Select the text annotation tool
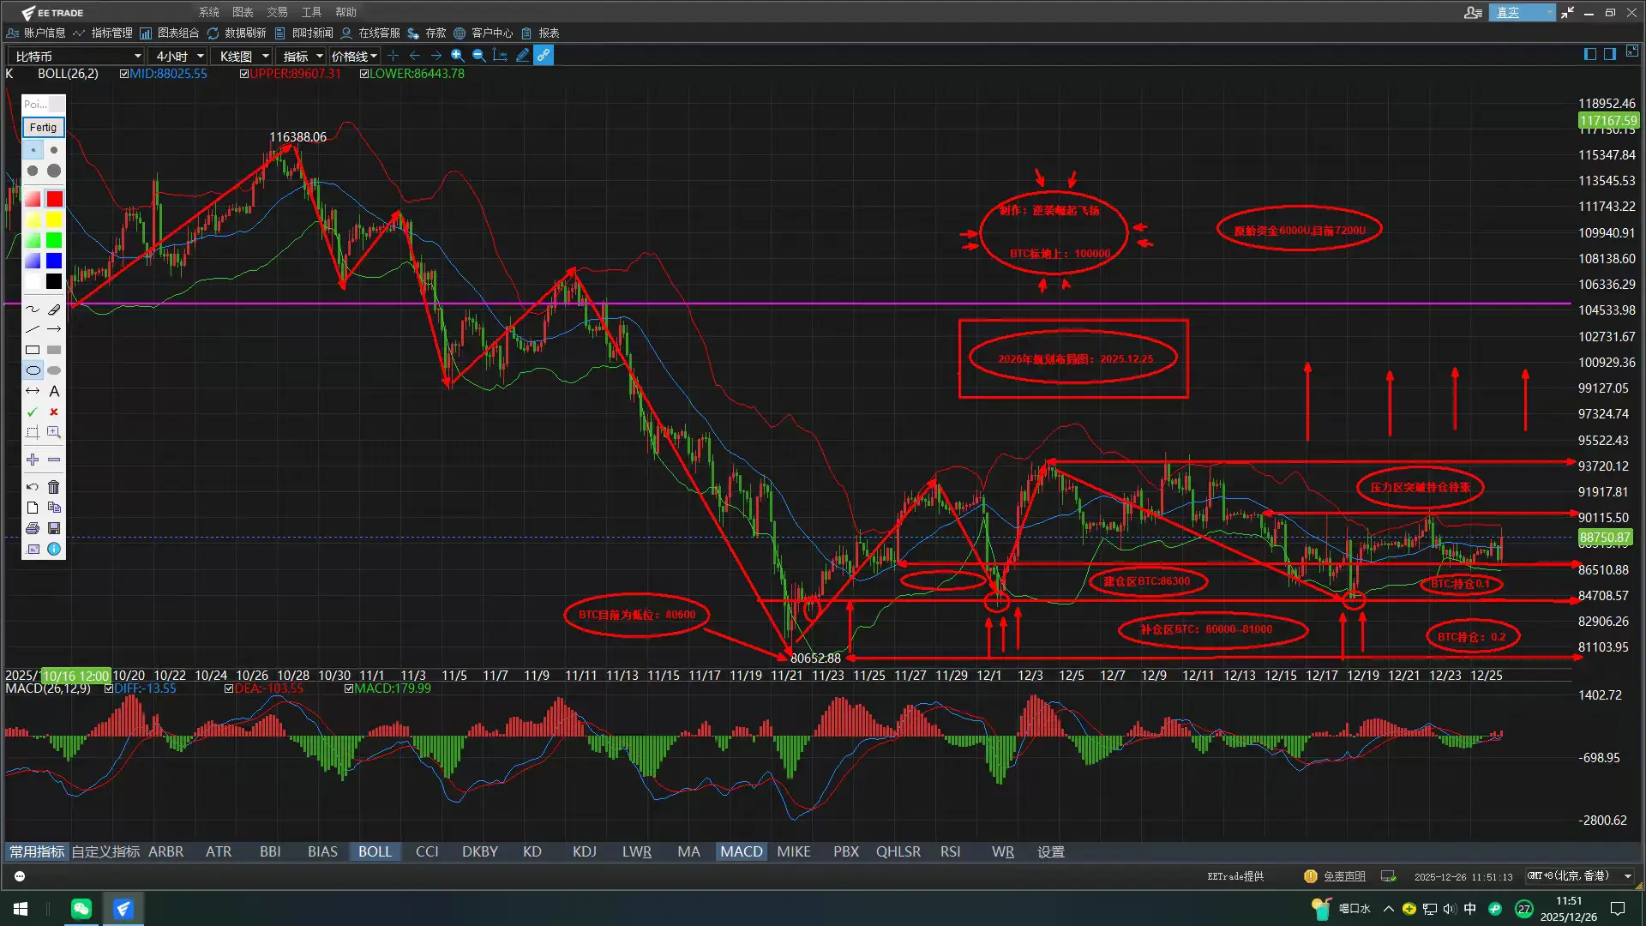Screen dimensions: 1646x926 click(54, 391)
